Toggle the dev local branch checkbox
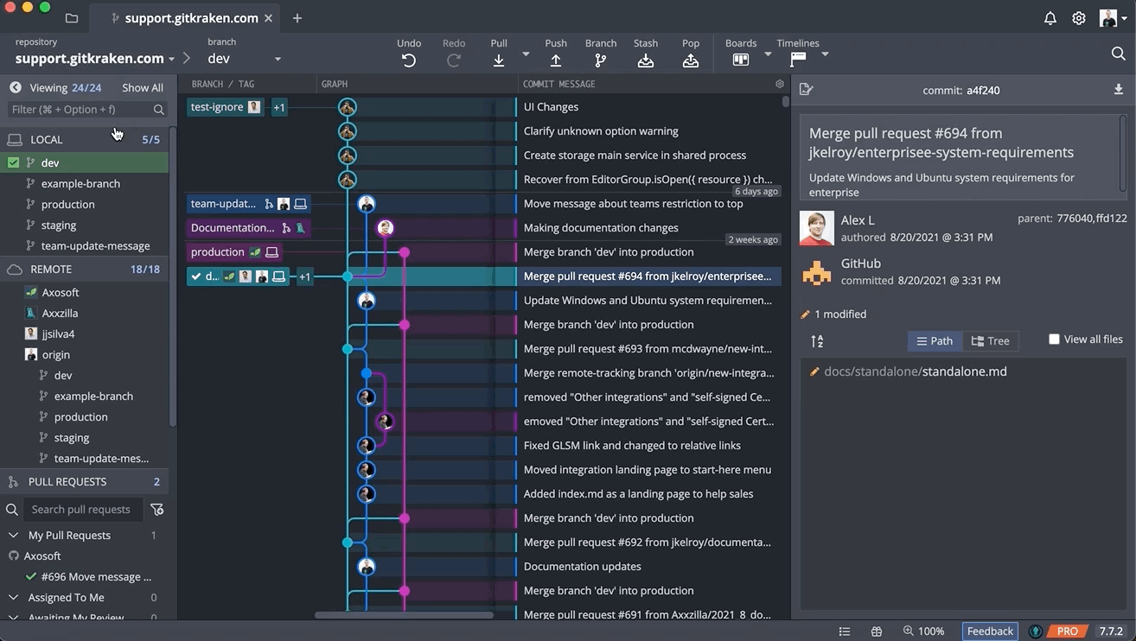 [13, 162]
